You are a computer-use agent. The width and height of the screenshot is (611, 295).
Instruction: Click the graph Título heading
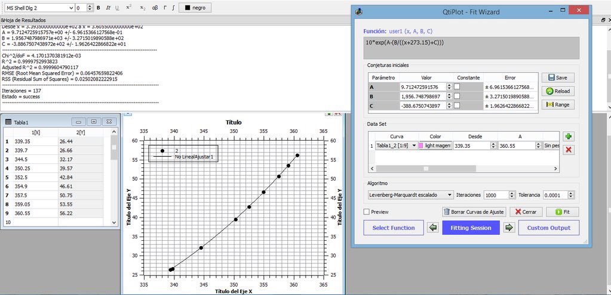[234, 122]
